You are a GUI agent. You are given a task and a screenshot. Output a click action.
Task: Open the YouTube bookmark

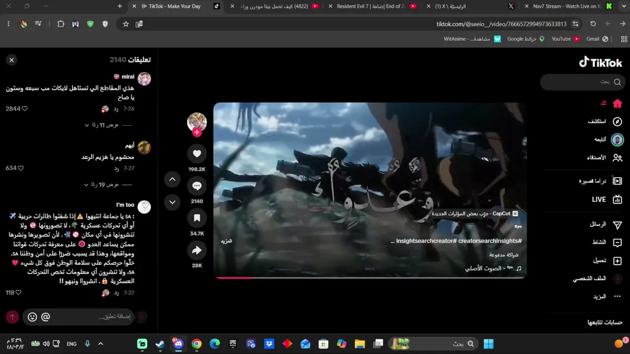click(566, 39)
